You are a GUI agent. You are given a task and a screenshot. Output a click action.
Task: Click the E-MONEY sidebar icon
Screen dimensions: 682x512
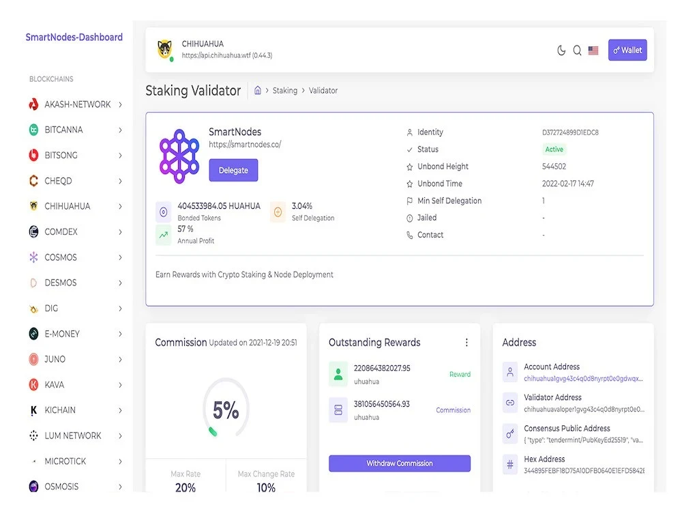click(33, 334)
